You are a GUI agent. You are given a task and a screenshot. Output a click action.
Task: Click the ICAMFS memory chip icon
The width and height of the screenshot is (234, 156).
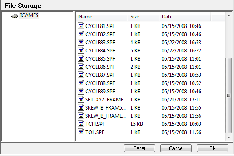(x=15, y=16)
